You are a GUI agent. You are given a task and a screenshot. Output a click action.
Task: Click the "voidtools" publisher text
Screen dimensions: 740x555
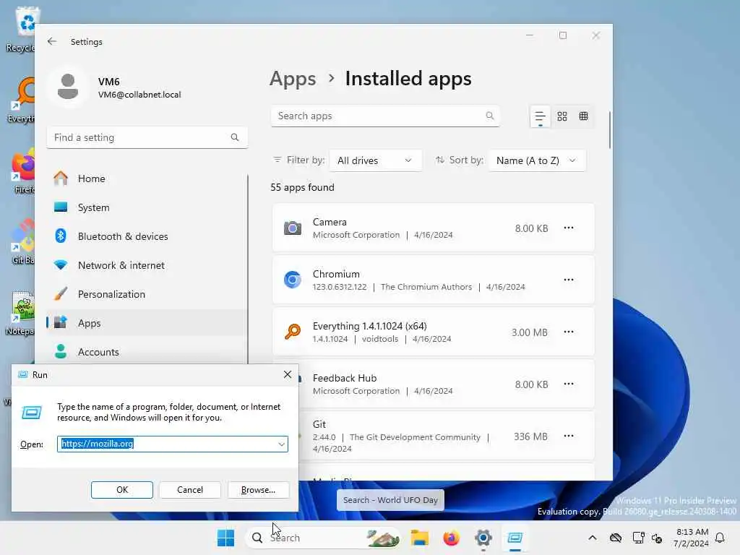click(x=380, y=339)
